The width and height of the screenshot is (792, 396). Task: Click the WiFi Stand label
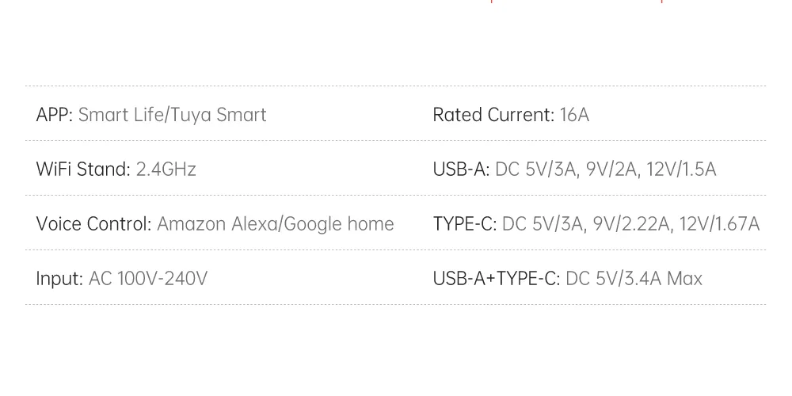84,169
